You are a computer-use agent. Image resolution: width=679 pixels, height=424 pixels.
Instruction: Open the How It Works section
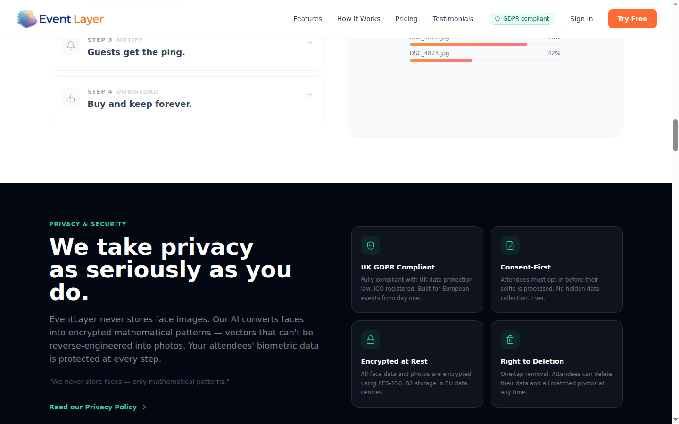(358, 19)
